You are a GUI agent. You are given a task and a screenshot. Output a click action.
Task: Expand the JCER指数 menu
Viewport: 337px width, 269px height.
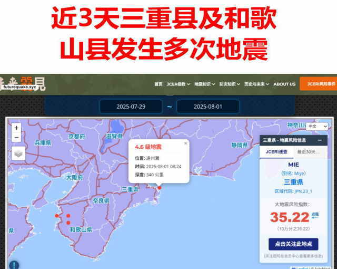178,84
